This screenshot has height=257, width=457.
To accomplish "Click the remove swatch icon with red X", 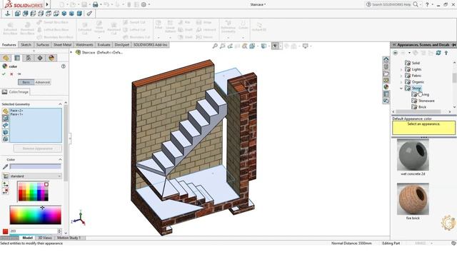I will coord(5,191).
